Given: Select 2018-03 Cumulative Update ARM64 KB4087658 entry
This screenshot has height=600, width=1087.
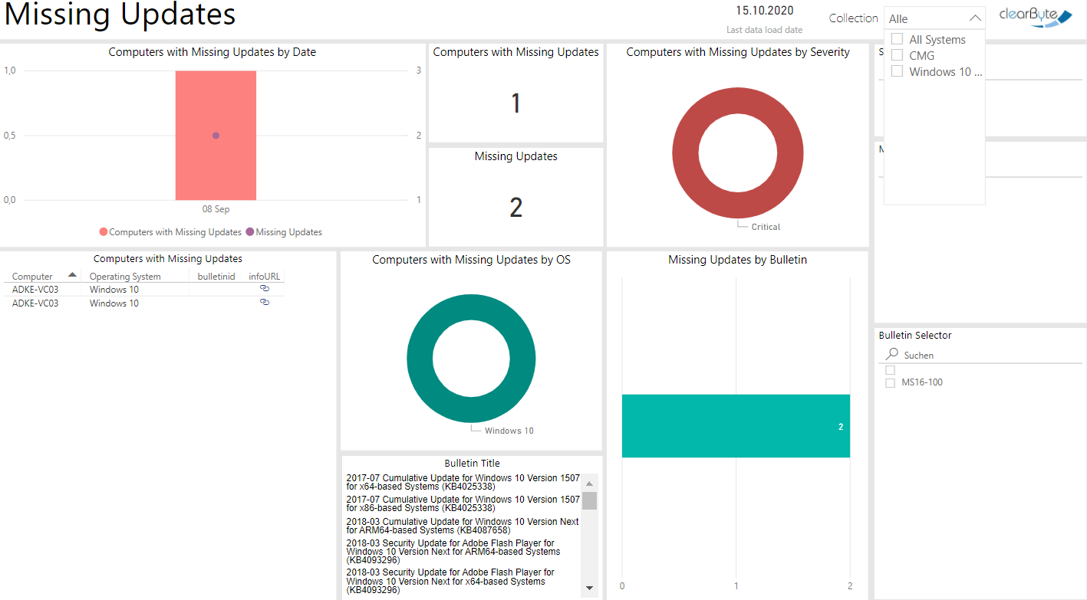Looking at the screenshot, I should pos(463,526).
